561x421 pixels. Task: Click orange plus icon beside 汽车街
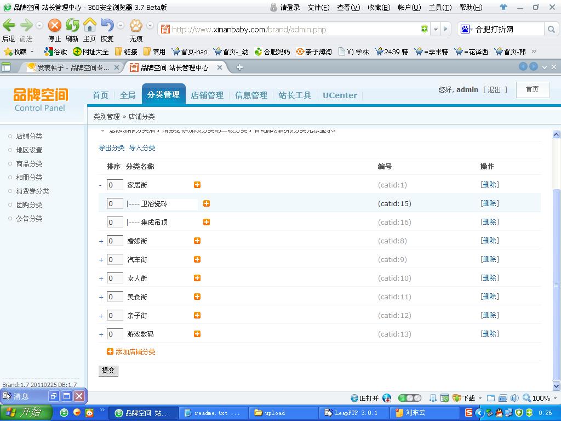[x=197, y=259]
